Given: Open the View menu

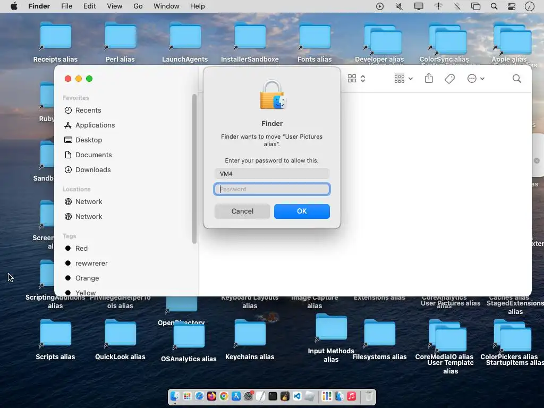Looking at the screenshot, I should point(115,6).
